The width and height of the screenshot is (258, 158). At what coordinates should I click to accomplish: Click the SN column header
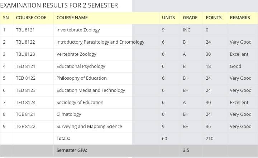(6, 18)
